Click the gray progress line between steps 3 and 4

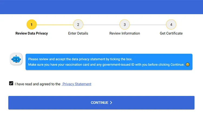[148, 25]
